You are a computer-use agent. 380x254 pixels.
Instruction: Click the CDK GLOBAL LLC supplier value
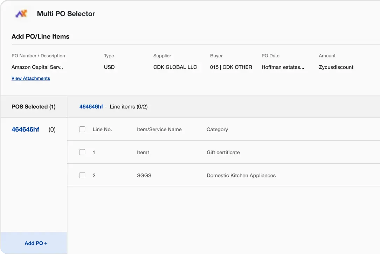click(175, 67)
